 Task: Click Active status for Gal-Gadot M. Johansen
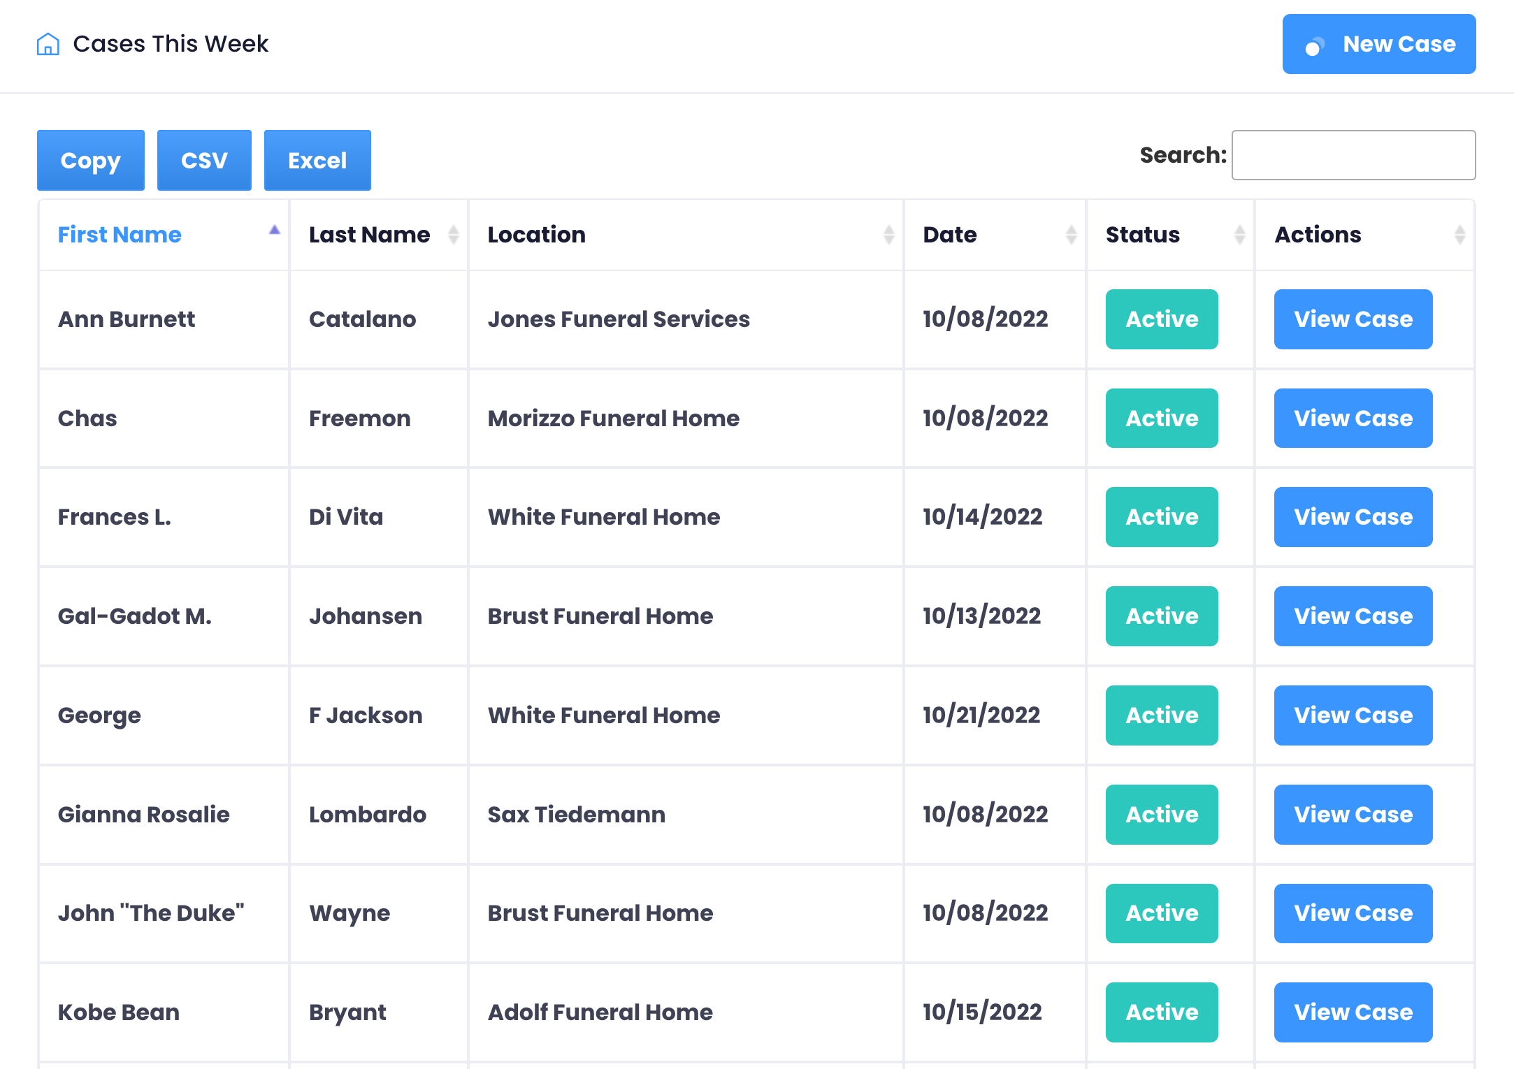tap(1161, 616)
